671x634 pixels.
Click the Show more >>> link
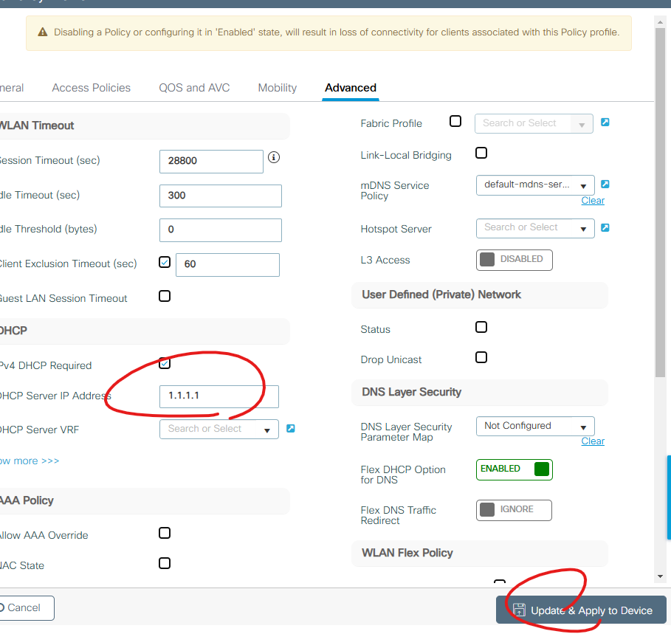[29, 461]
